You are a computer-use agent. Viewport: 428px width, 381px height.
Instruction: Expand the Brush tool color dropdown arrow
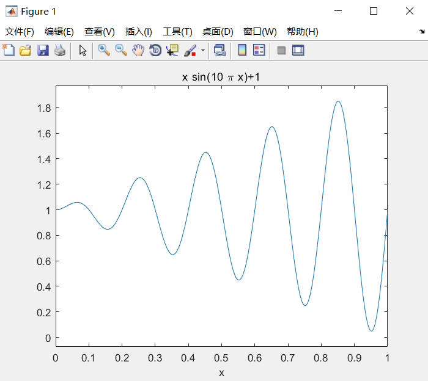(203, 51)
